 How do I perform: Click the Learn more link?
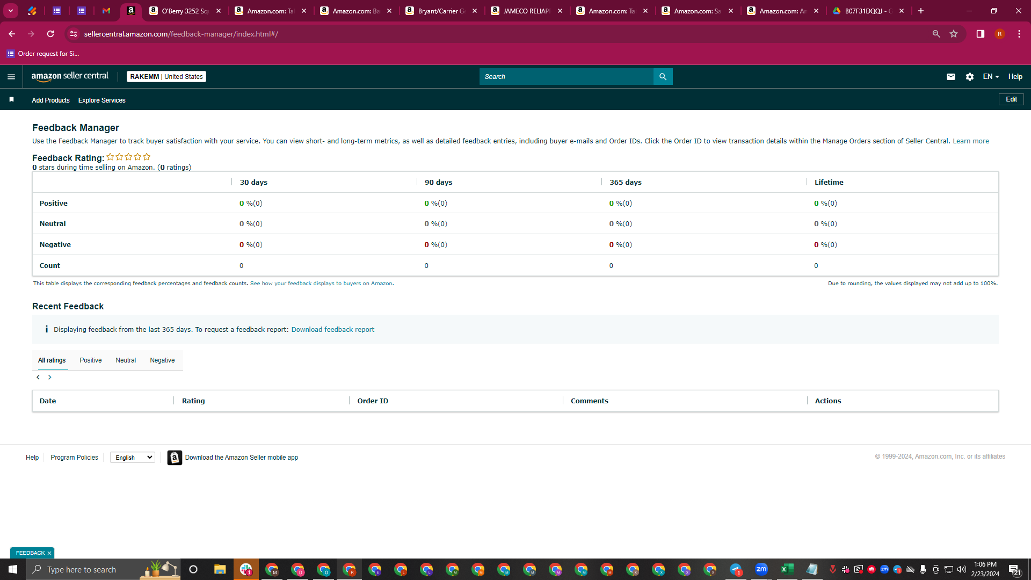point(970,141)
